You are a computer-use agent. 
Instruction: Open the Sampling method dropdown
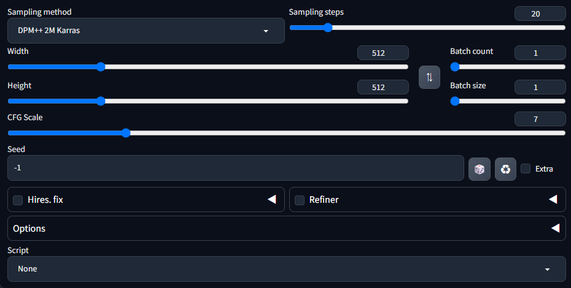(146, 31)
